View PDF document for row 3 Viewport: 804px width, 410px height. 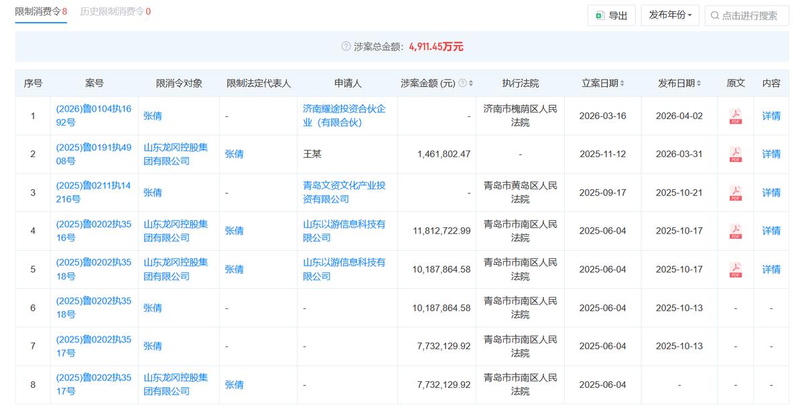[x=735, y=193]
